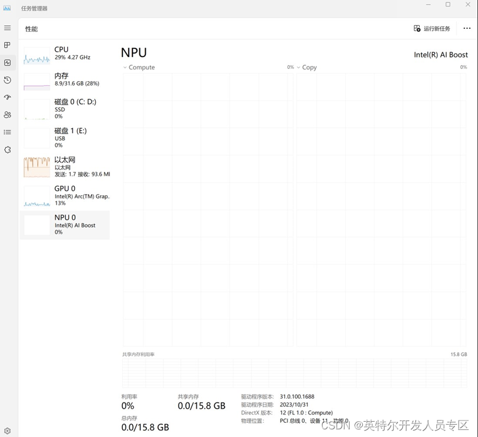Click DirectX version 12 (FL 1.0 : Compute)
478x437 pixels.
point(306,413)
